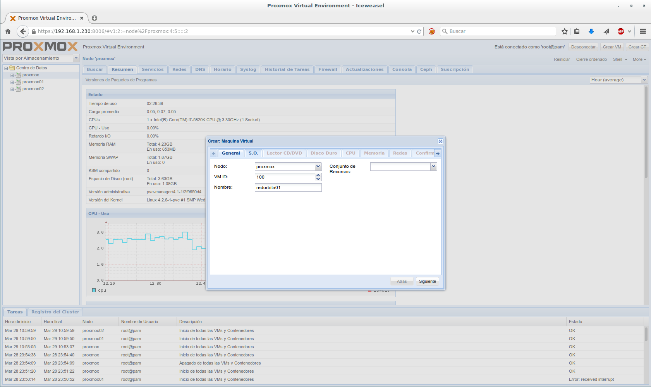The image size is (651, 387).
Task: Open the downloads arrow icon
Action: click(591, 31)
